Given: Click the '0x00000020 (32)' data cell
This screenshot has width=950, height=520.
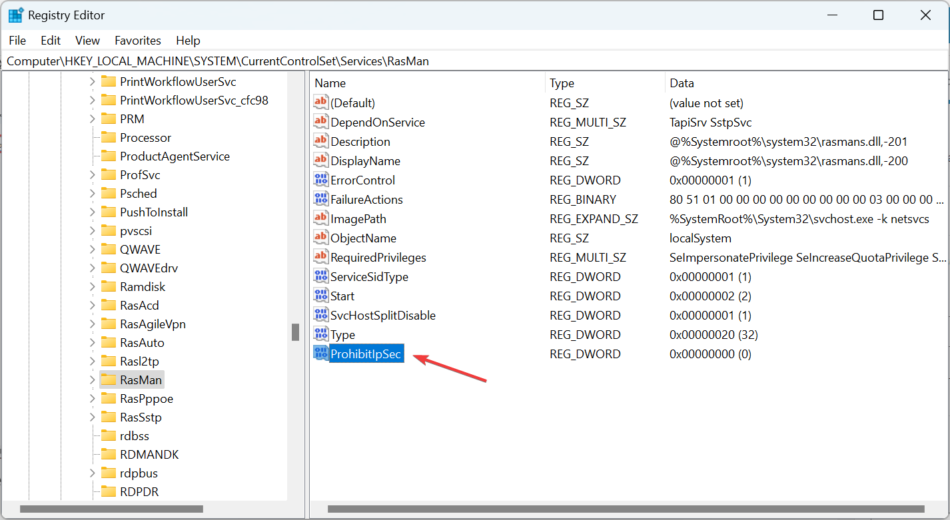Looking at the screenshot, I should 713,334.
